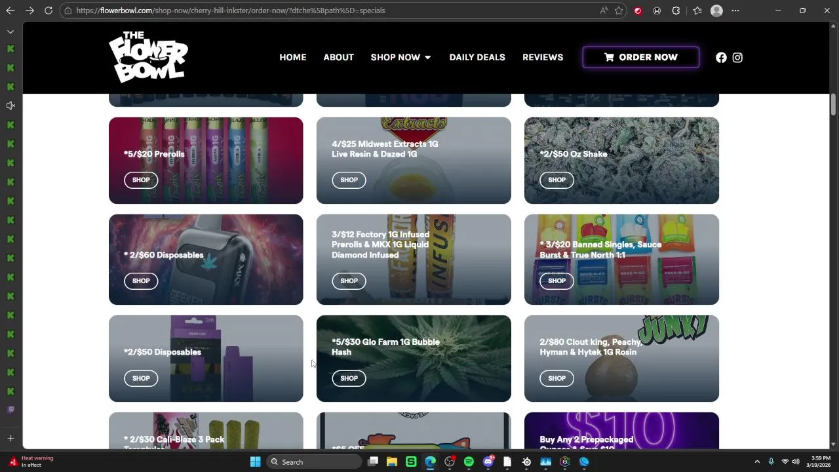Image resolution: width=839 pixels, height=472 pixels.
Task: Click the Order Now button
Action: 641,57
